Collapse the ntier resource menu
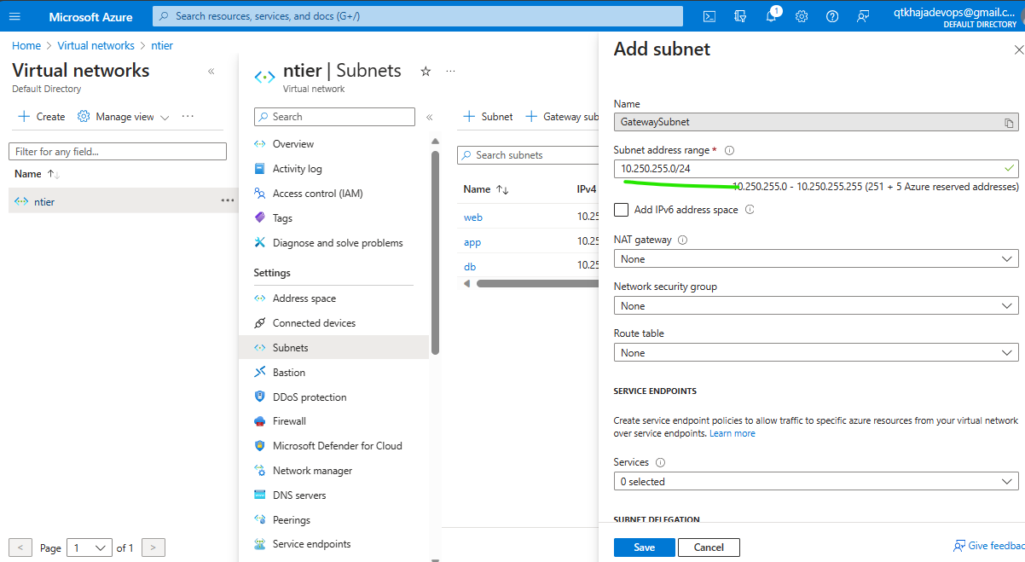This screenshot has height=562, width=1025. click(430, 117)
